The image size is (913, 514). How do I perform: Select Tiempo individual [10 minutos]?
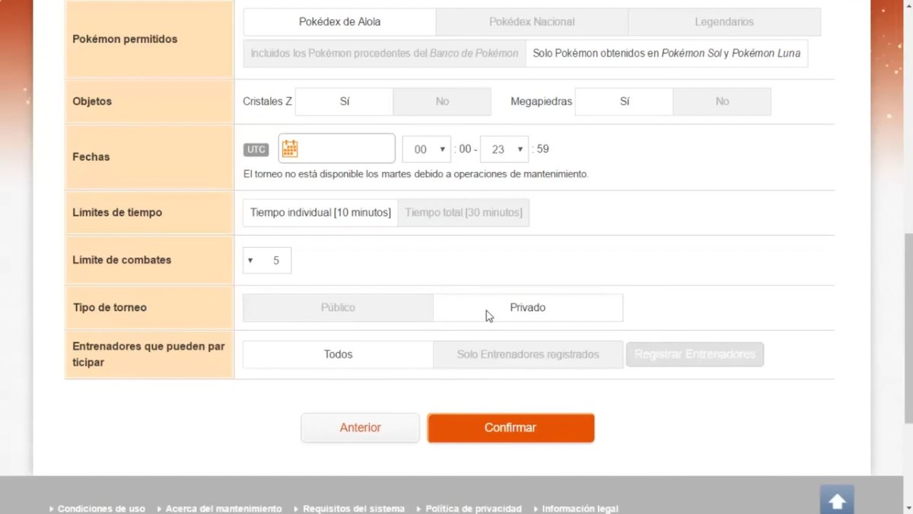pos(320,212)
